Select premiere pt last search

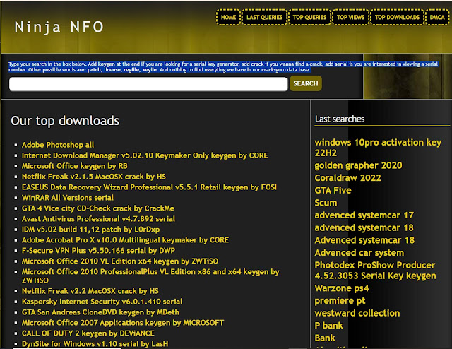tap(340, 300)
